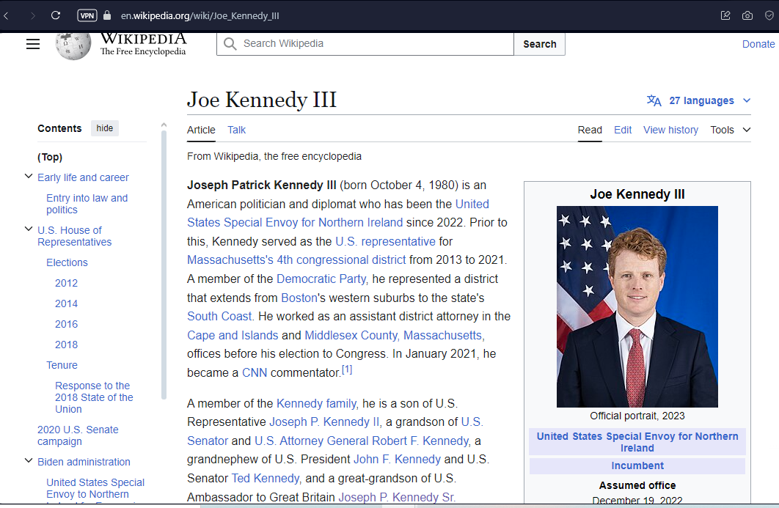The image size is (779, 508).
Task: Open the Joseph P. Kennedy Sr. link
Action: click(397, 497)
